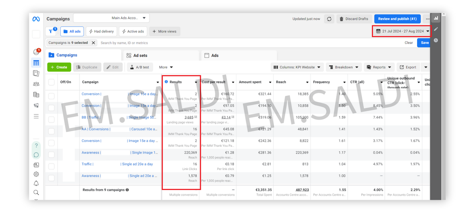Click the Meta logo in the sidebar
The width and height of the screenshot is (475, 213).
click(36, 19)
